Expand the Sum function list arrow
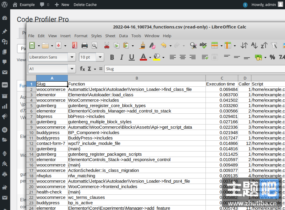The width and height of the screenshot is (285, 210). (95, 69)
